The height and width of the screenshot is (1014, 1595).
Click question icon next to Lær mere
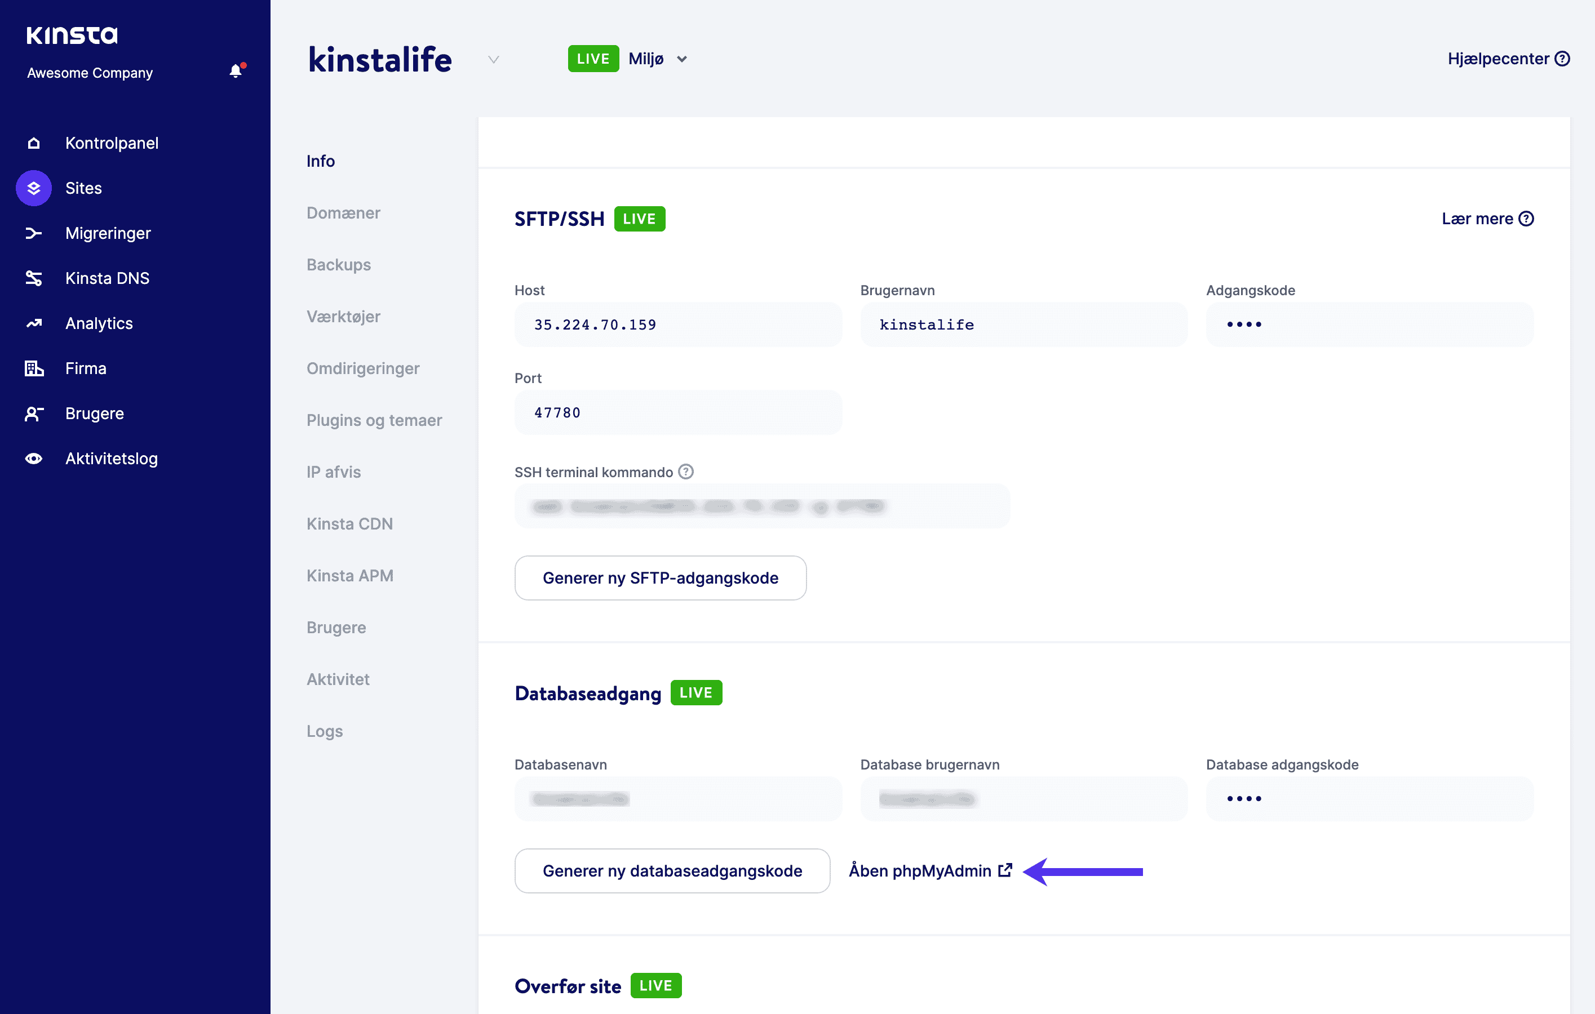(x=1526, y=219)
